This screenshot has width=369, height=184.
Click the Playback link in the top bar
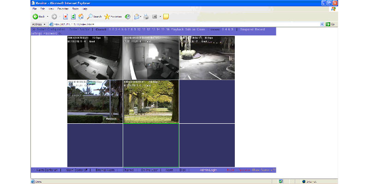click(177, 29)
